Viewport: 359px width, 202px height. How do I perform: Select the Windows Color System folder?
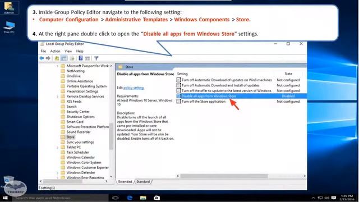[84, 162]
